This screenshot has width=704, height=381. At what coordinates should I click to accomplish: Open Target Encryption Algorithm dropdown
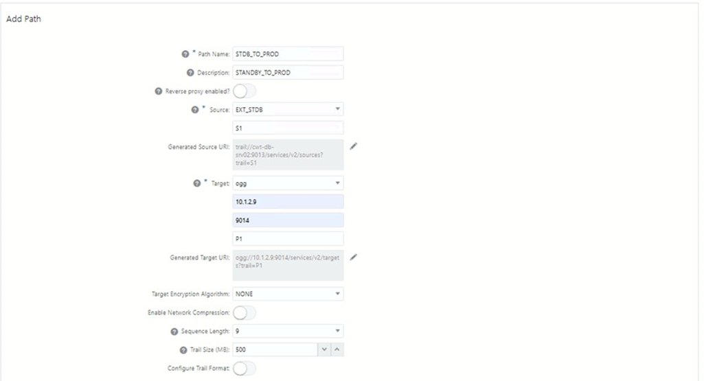(288, 294)
